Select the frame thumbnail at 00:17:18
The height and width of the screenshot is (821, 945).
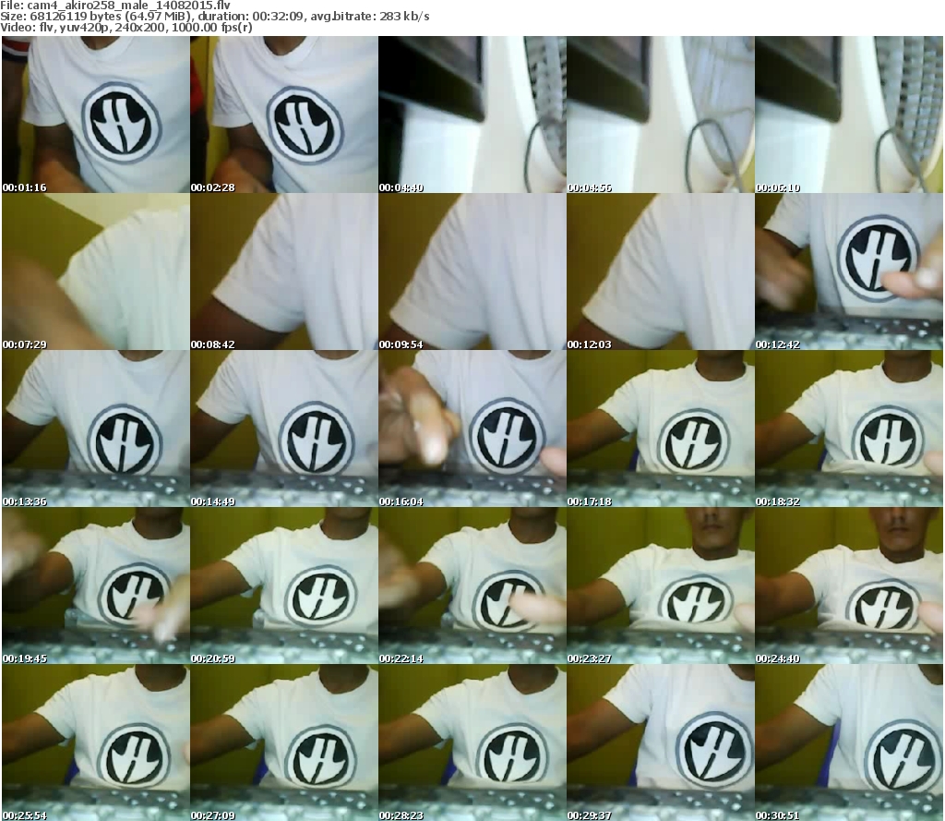[x=661, y=429]
